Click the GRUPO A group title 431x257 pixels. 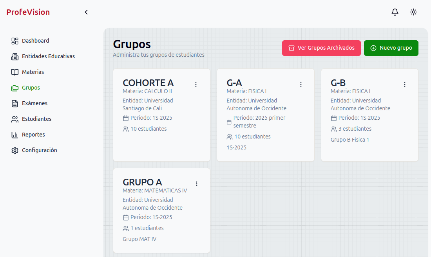tap(142, 182)
